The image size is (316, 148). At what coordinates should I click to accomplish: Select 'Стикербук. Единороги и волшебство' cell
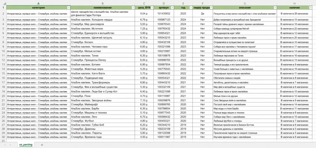point(102,33)
